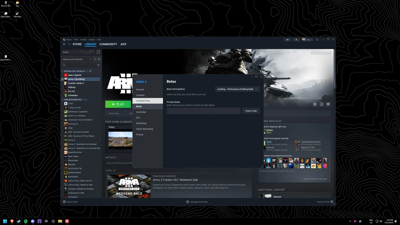
Task: Open Discord from the taskbar
Action: [x=33, y=221]
